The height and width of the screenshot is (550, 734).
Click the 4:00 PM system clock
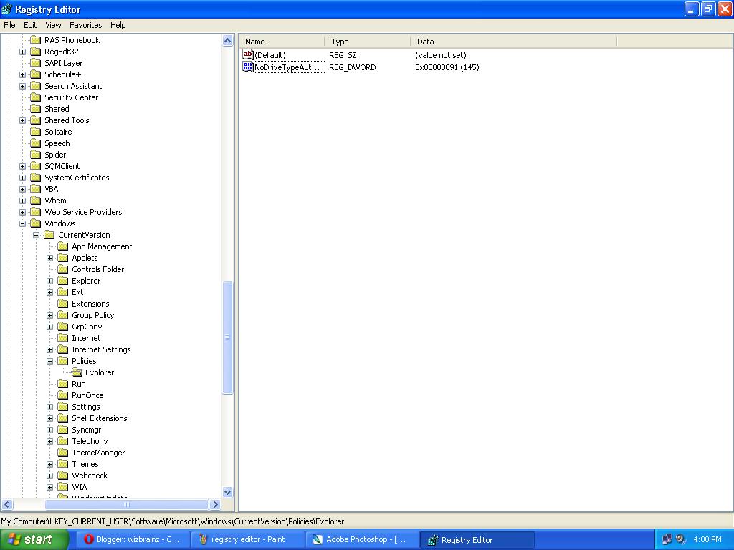707,539
